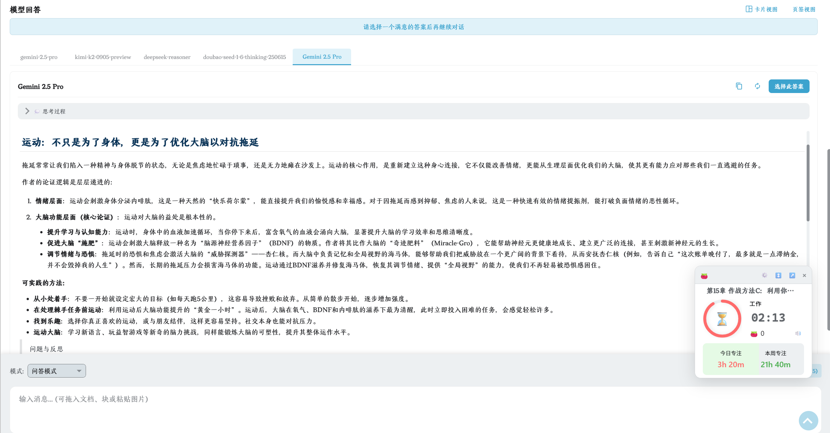The width and height of the screenshot is (830, 433).
Task: Click the pomodoro up-down arrows icon
Action: point(778,275)
